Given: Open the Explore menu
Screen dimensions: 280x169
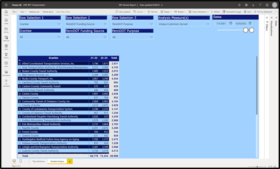Looking at the screenshot, I should [x=139, y=12].
